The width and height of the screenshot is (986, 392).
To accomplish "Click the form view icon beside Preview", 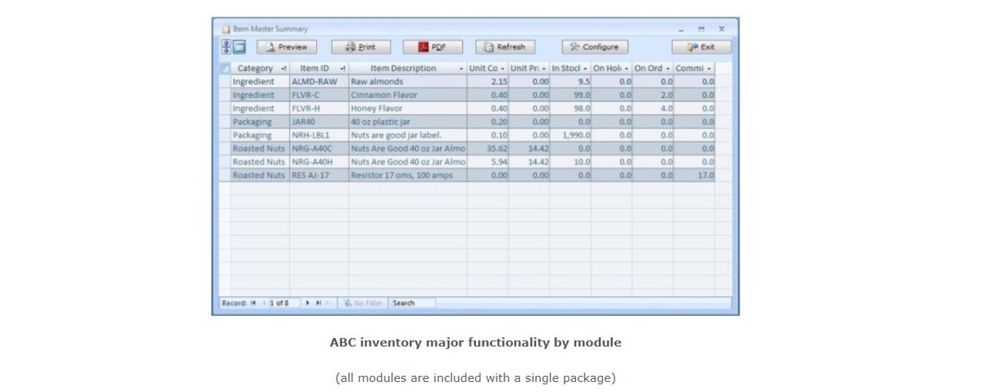I will (239, 47).
